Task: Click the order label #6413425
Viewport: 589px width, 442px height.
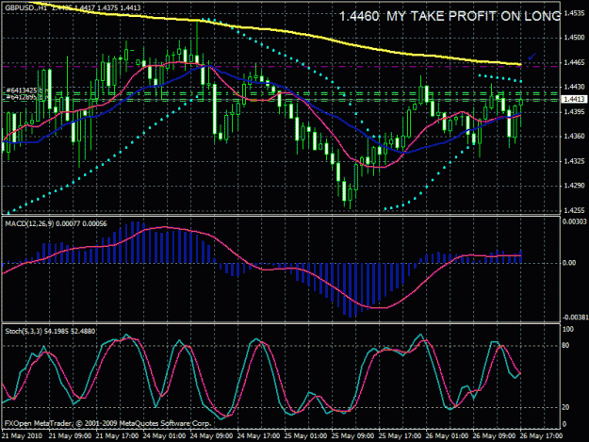Action: 22,90
